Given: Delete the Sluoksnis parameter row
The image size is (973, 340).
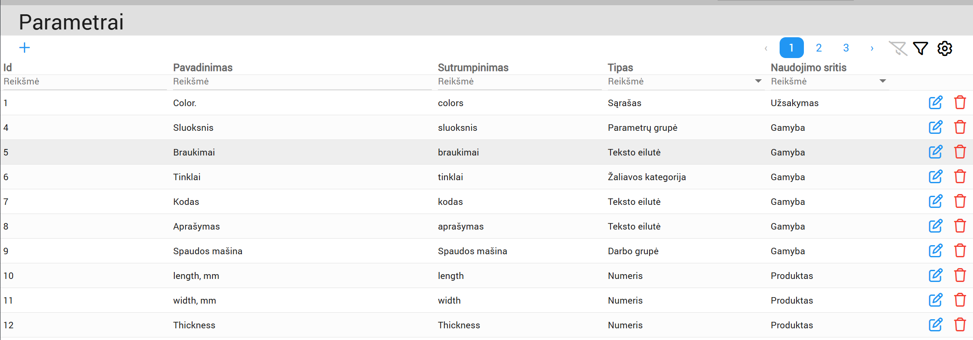Looking at the screenshot, I should click(x=960, y=127).
